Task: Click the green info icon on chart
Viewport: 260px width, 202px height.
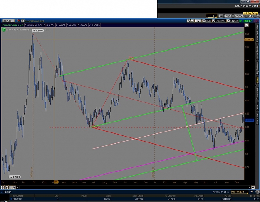Action: (x=4, y=30)
